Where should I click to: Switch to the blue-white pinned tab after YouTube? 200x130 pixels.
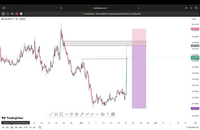(x=21, y=14)
